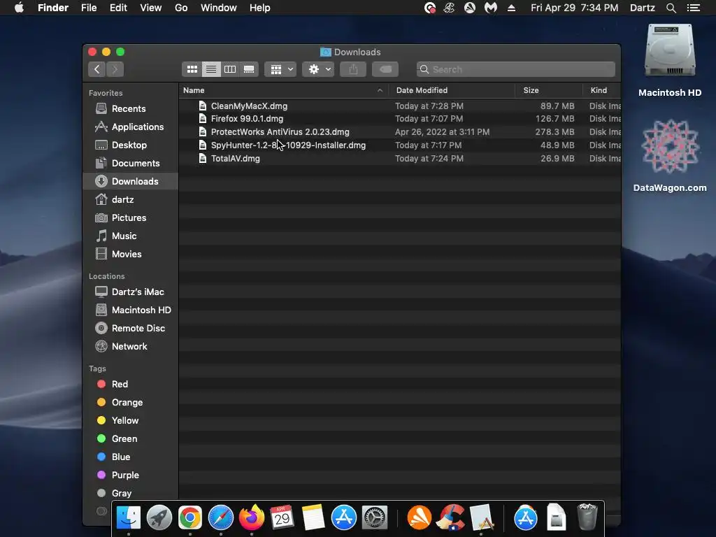
Task: Open Finder from the Dock
Action: click(x=129, y=517)
